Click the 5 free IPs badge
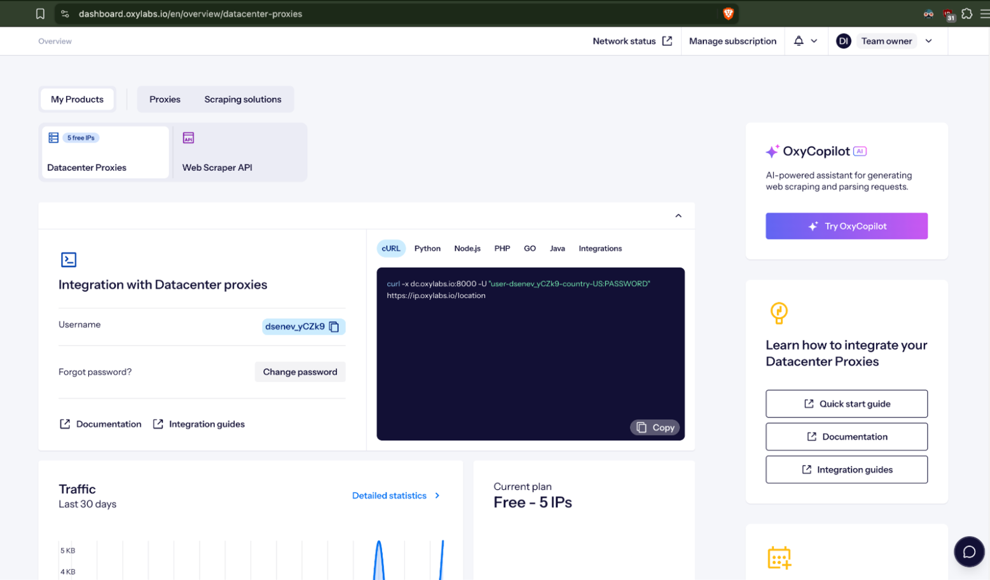Screen dimensions: 990x580 click(81, 138)
